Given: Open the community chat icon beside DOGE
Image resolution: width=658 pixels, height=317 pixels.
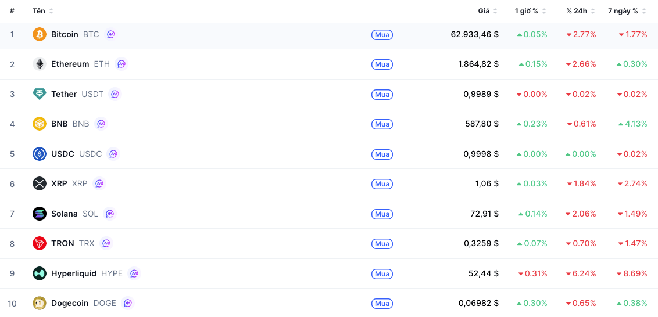Looking at the screenshot, I should click(127, 303).
